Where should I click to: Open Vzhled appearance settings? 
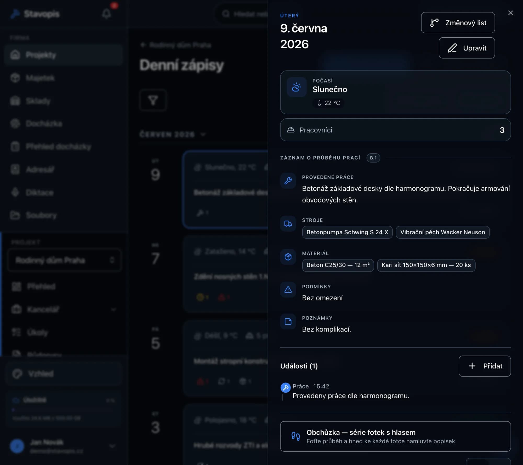(64, 374)
